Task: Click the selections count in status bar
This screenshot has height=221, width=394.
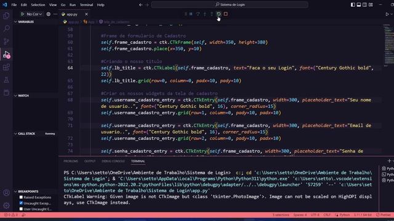Action: (x=281, y=215)
